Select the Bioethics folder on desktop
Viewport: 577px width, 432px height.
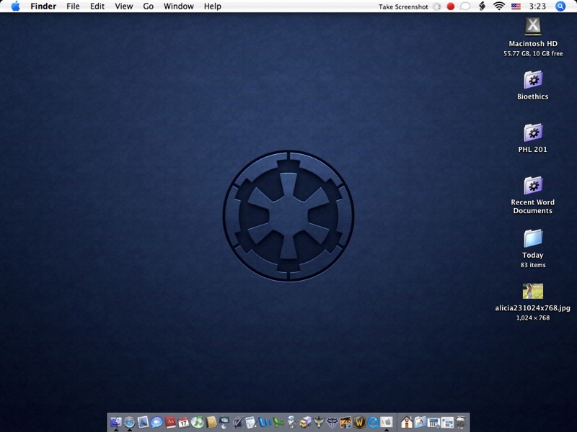(x=533, y=80)
